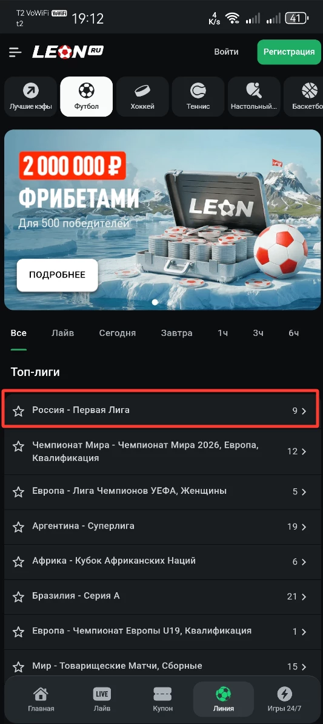Toggle favorite star for Argentina Superliga
Screen dimensions: 323x724
[x=18, y=527]
